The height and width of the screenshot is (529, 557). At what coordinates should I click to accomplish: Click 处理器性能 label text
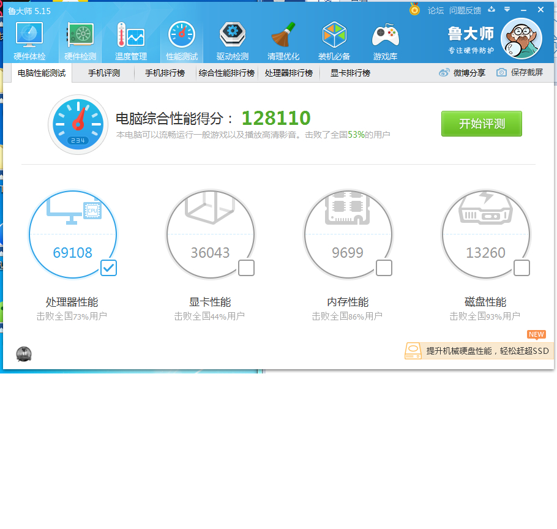tap(72, 302)
